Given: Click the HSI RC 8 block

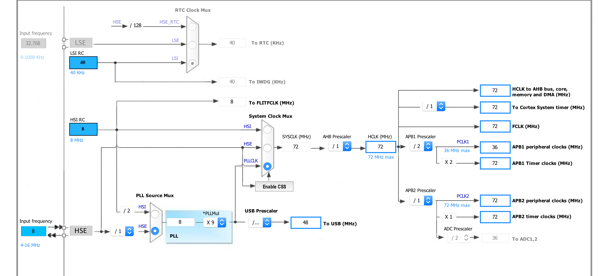Looking at the screenshot, I should click(x=83, y=129).
